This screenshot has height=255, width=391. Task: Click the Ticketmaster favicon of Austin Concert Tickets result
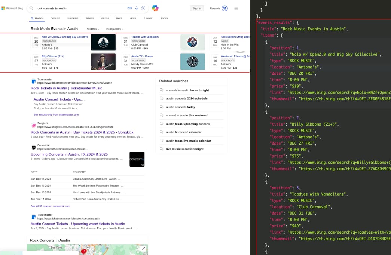33,217
